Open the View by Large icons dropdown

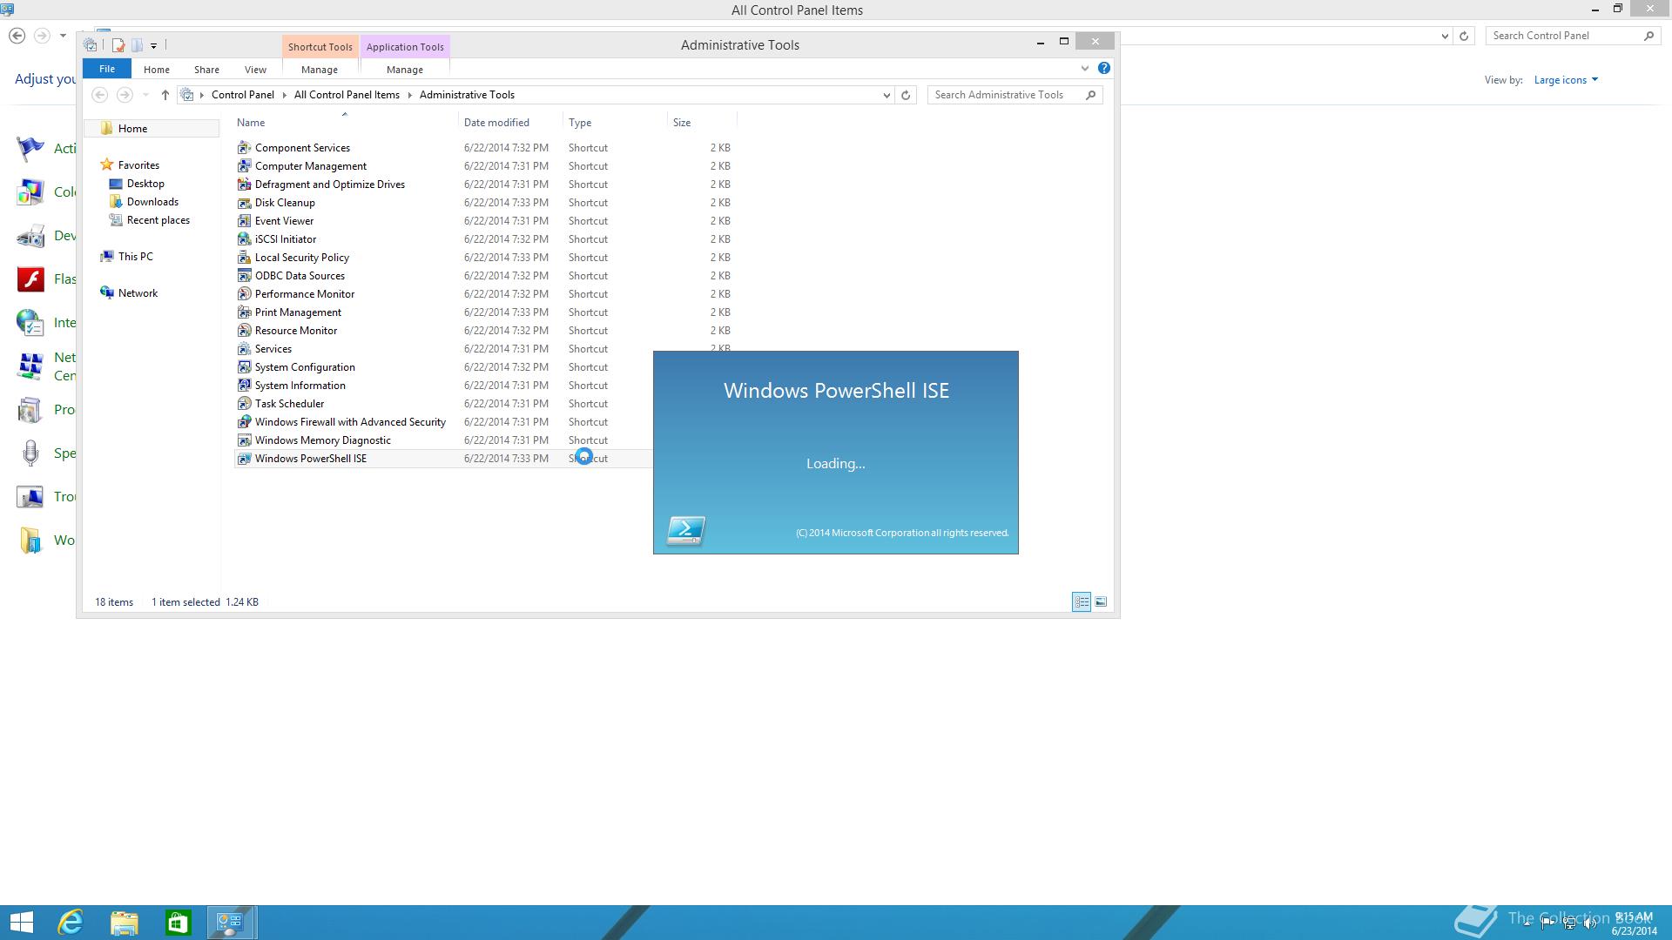(x=1566, y=80)
